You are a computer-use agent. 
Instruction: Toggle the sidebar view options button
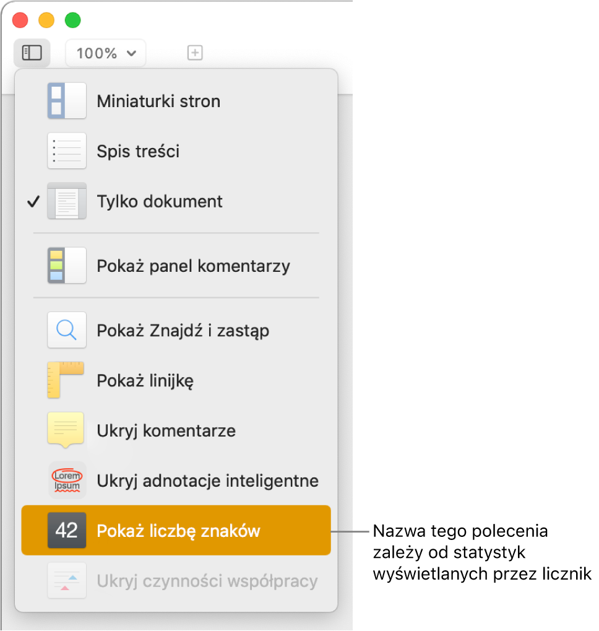click(x=32, y=53)
